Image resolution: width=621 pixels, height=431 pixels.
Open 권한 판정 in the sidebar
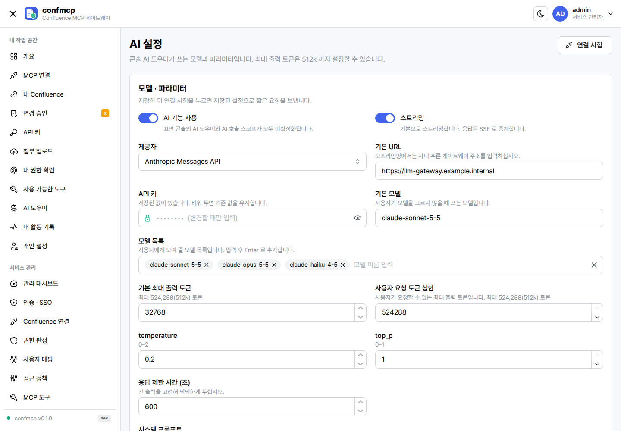(x=60, y=340)
